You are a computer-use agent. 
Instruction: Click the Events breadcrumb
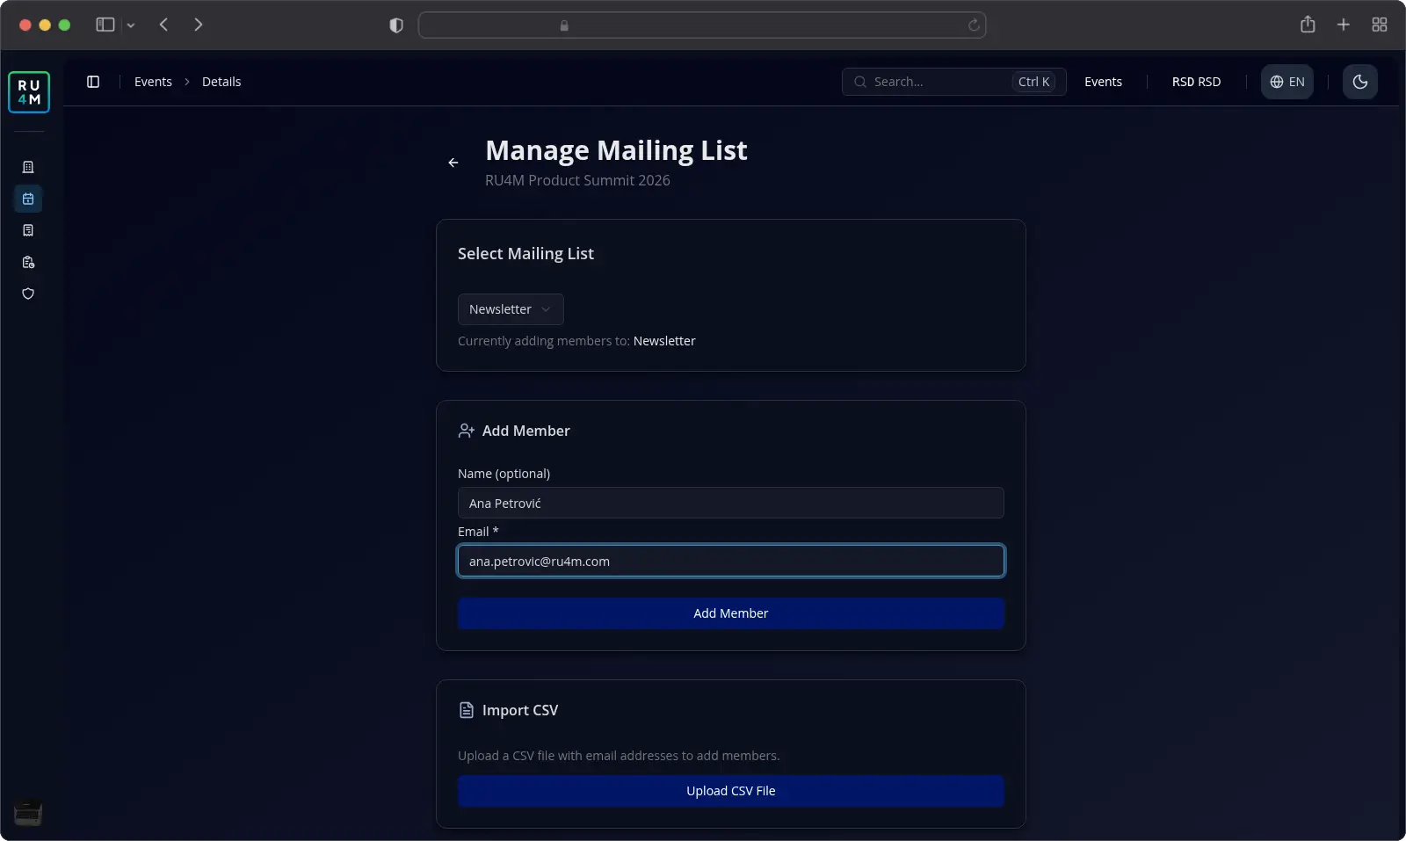(153, 82)
